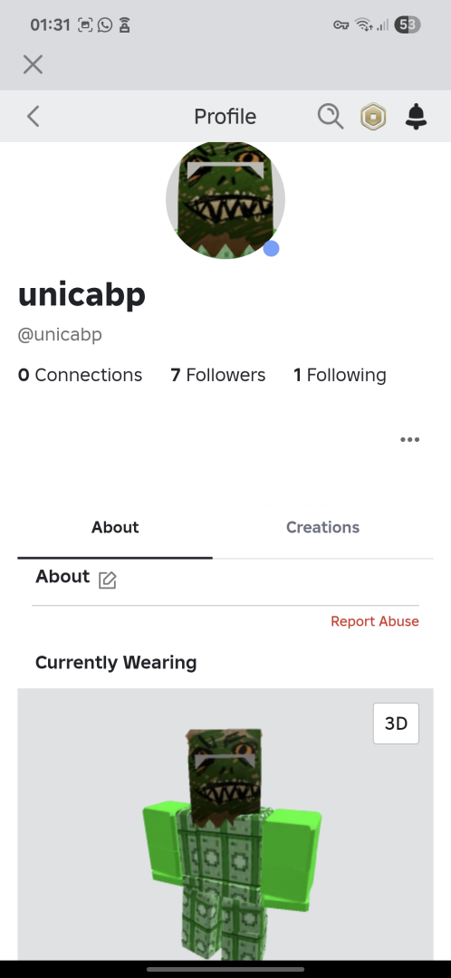Tap the blue online status dot
This screenshot has height=978, width=451.
pos(271,248)
